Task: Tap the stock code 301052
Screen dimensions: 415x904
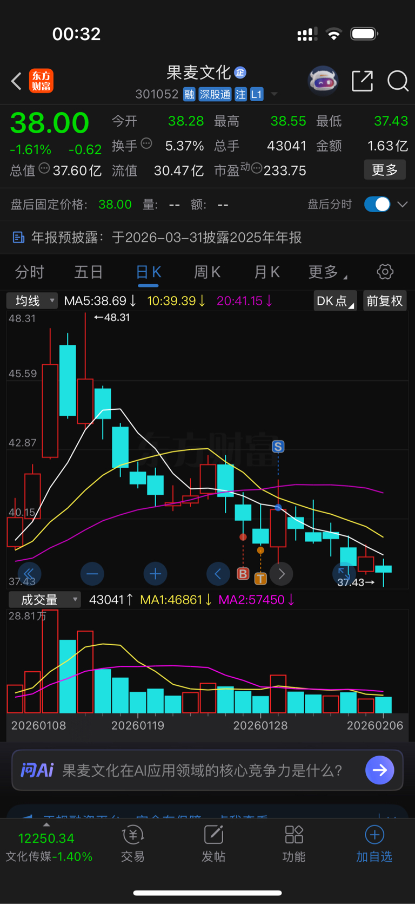Action: click(157, 94)
